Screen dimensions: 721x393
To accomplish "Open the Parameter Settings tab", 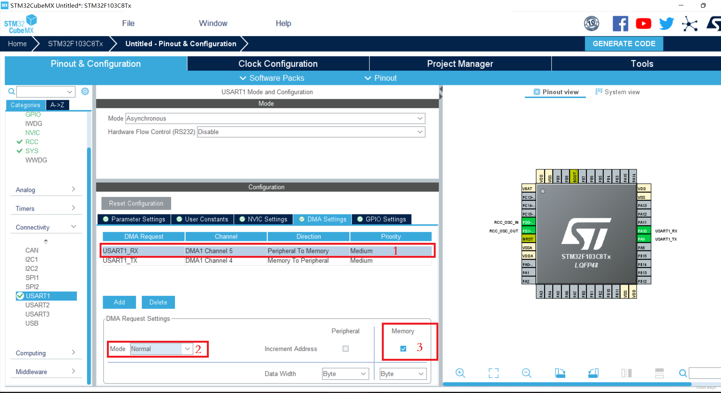I will click(134, 219).
